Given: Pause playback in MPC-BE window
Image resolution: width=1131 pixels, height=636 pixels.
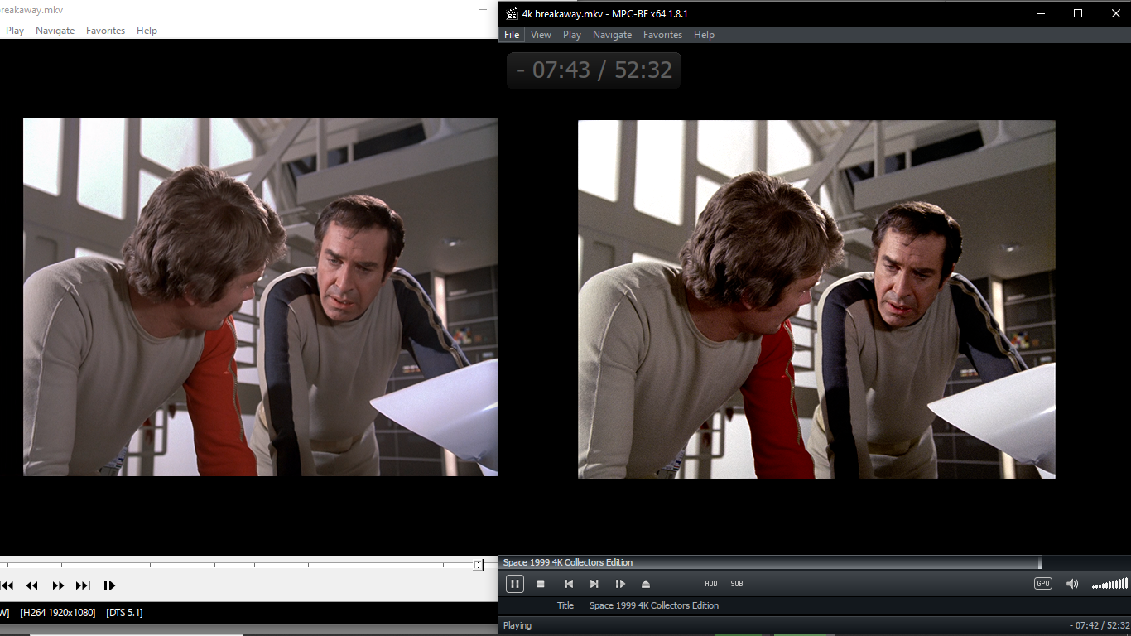Looking at the screenshot, I should click(514, 584).
